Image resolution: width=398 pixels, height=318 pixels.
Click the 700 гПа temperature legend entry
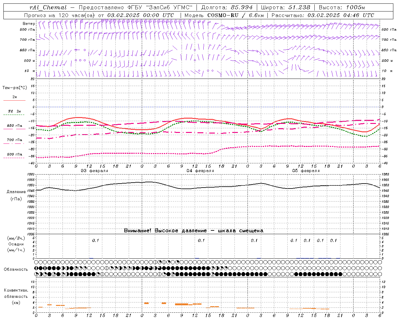click(x=14, y=140)
